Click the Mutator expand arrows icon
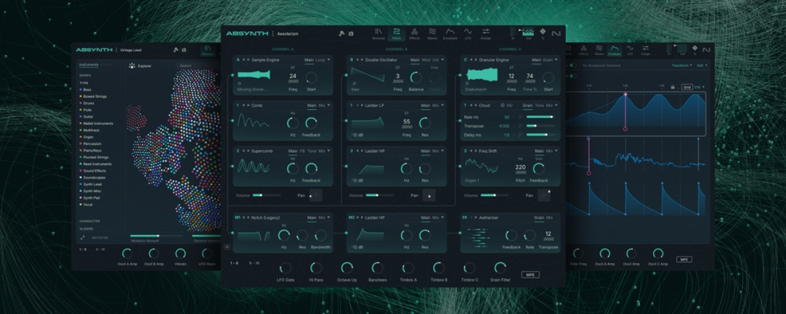Viewport: 786px width, 314px height. pyautogui.click(x=83, y=237)
